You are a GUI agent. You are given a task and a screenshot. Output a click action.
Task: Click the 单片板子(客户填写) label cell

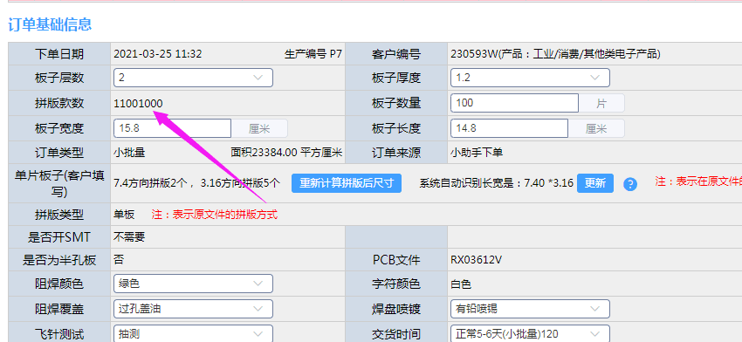[x=59, y=183]
